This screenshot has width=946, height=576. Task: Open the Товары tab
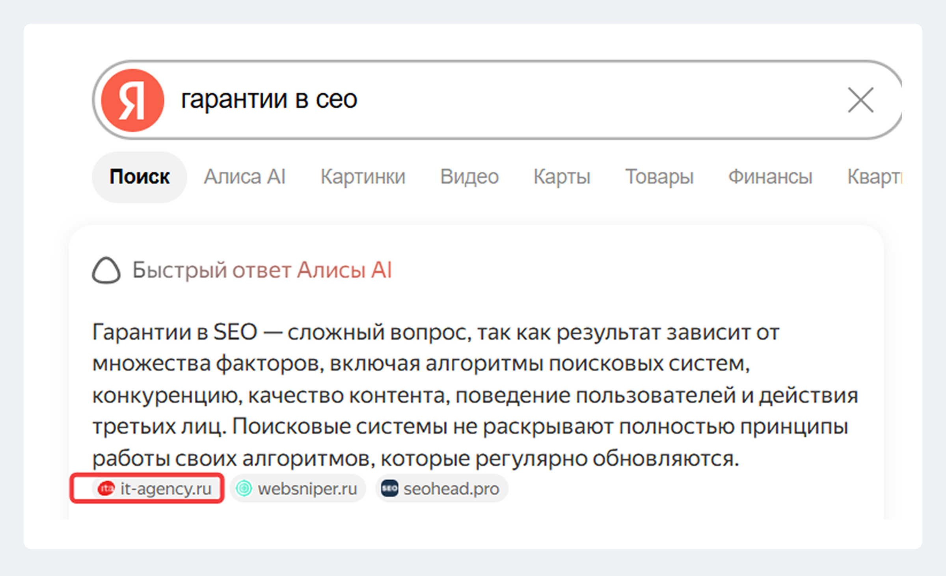click(659, 177)
